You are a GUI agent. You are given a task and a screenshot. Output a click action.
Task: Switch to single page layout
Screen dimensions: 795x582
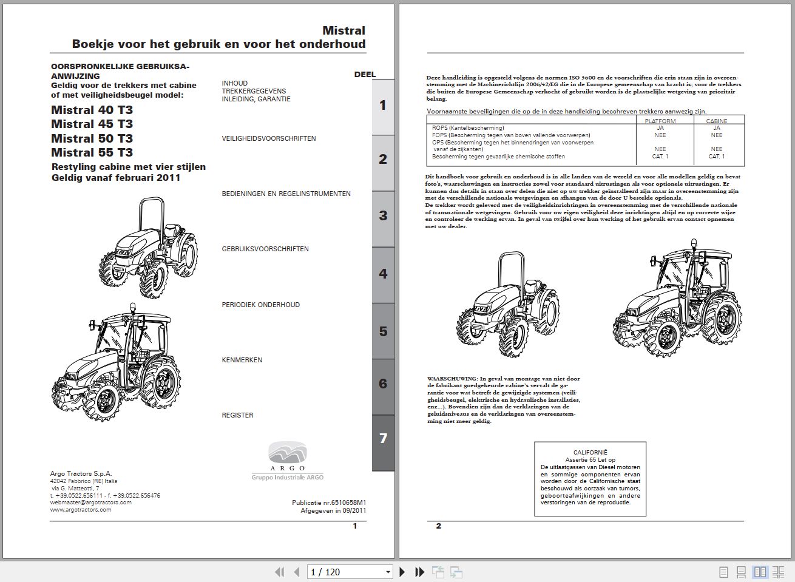click(x=723, y=572)
